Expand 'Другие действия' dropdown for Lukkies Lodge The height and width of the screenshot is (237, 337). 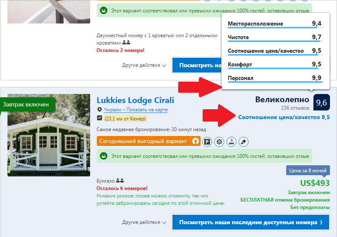[x=144, y=222]
